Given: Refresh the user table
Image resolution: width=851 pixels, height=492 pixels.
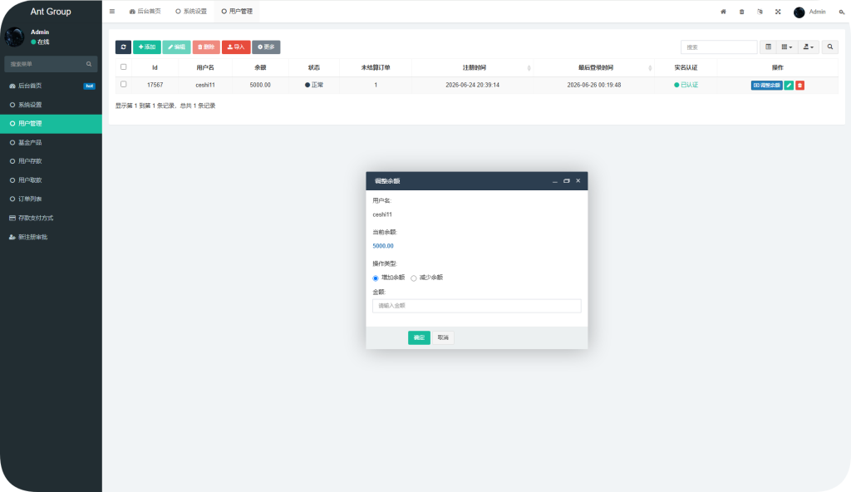Looking at the screenshot, I should coord(123,47).
